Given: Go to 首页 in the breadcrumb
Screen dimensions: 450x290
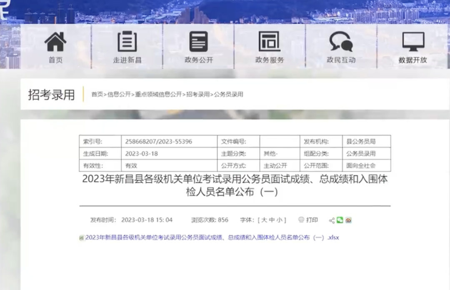Looking at the screenshot, I should tap(97, 94).
